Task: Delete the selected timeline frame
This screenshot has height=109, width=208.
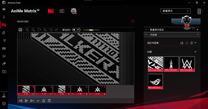Action: tap(44, 101)
